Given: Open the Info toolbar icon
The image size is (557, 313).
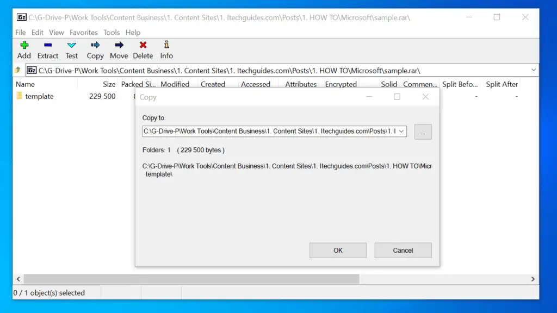Looking at the screenshot, I should 166,46.
